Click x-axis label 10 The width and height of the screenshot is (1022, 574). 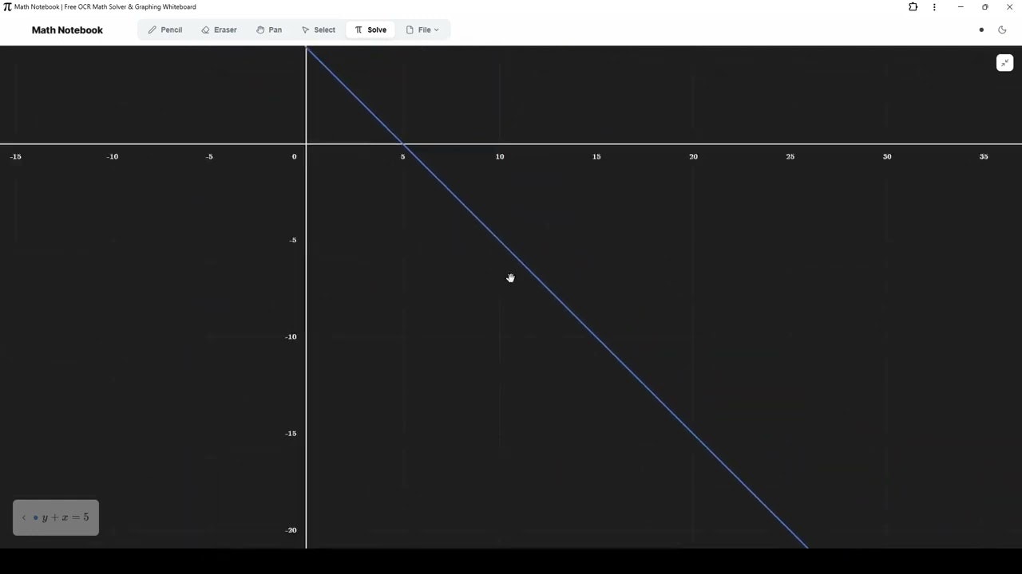click(500, 157)
